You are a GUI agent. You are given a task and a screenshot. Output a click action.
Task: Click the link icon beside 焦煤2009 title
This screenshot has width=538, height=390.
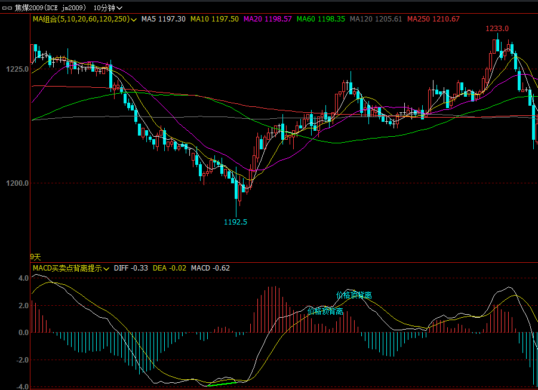(x=7, y=8)
